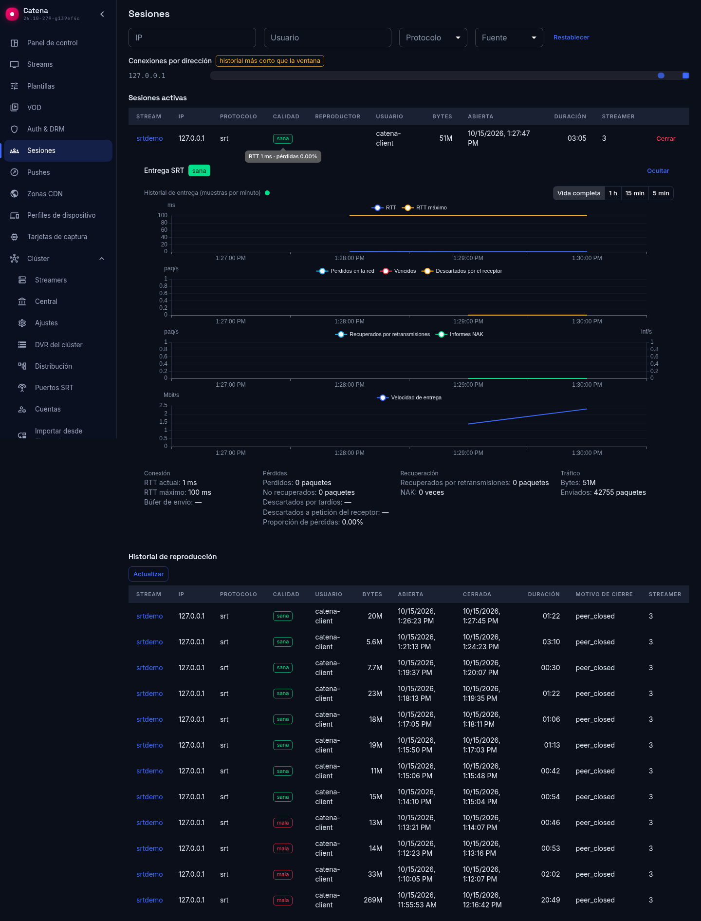Click the square marker ending the 127.0.0.1 timeline
Viewport: 701px width, 921px height.
click(x=686, y=75)
